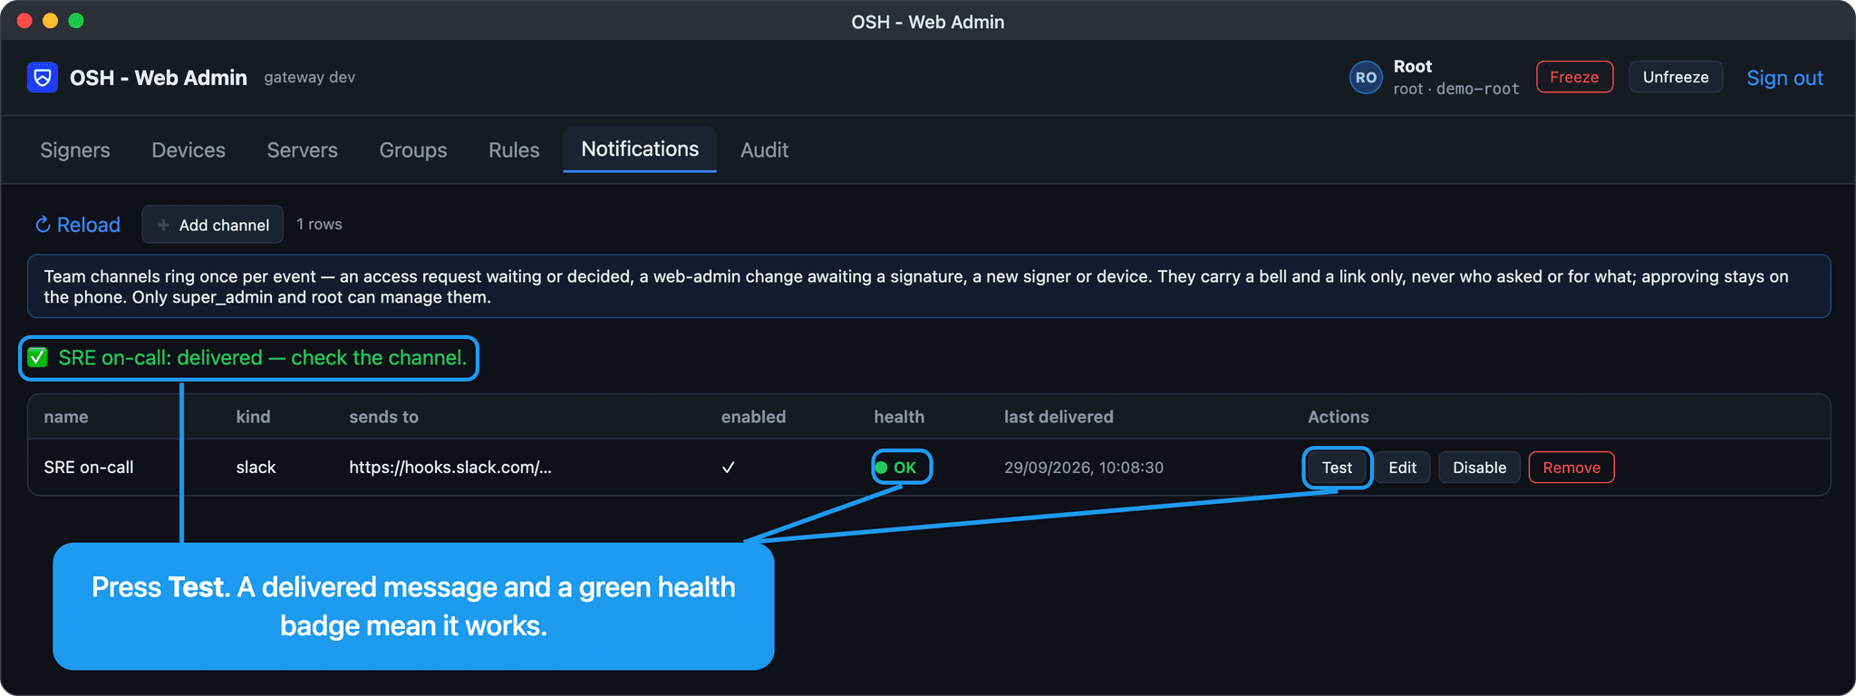The image size is (1856, 696).
Task: Click the enabled column header
Action: (x=753, y=417)
